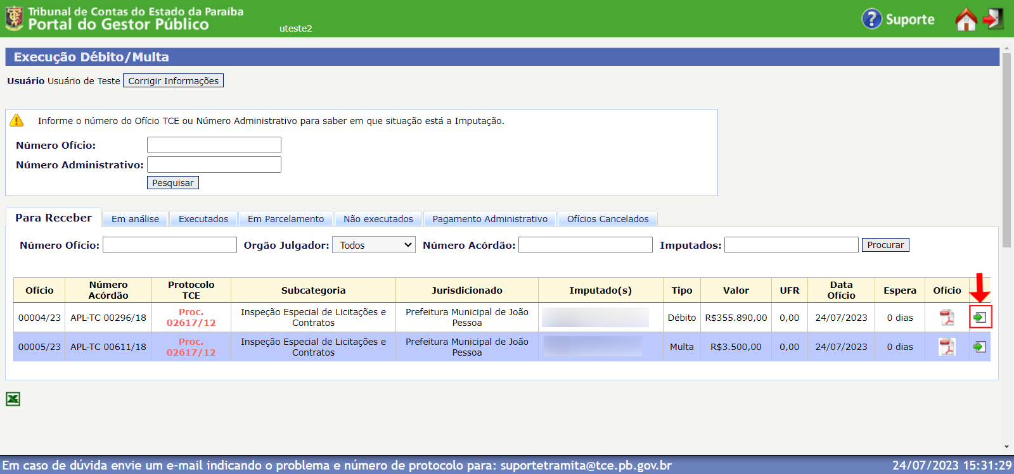The width and height of the screenshot is (1014, 474).
Task: Switch to the Em análise tab
Action: 135,219
